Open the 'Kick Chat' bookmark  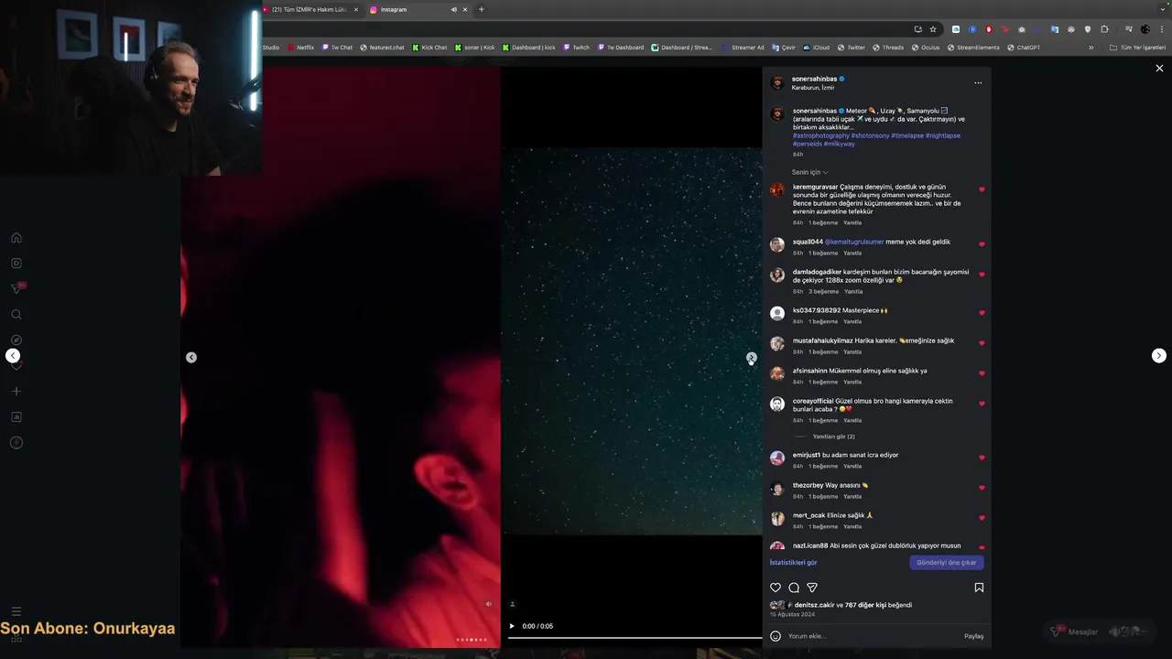coord(429,48)
